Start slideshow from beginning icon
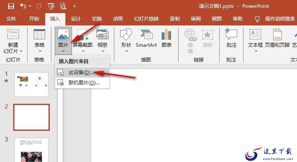 [51, 6]
